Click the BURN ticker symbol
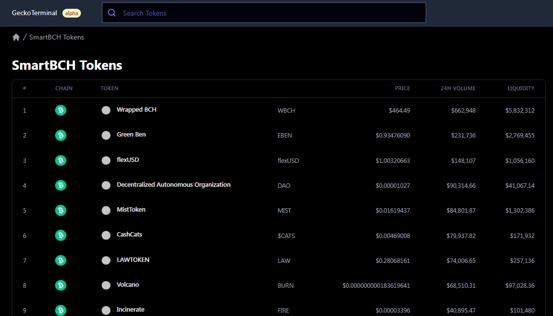 [x=285, y=286]
